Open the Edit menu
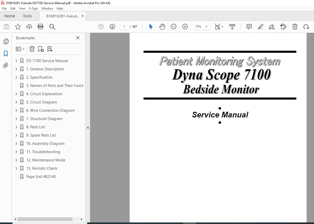This screenshot has width=314, height=224. tap(13, 9)
